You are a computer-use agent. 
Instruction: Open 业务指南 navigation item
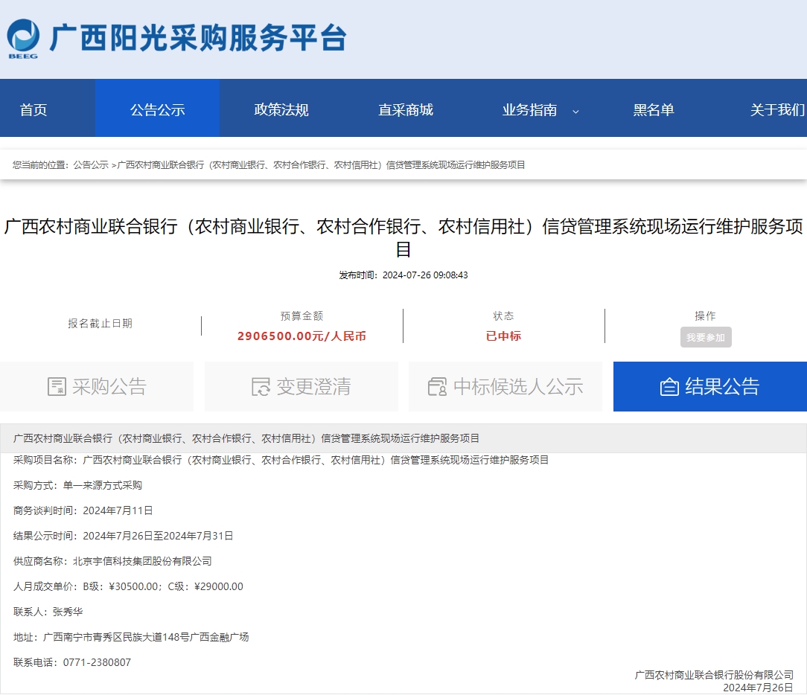tap(529, 109)
